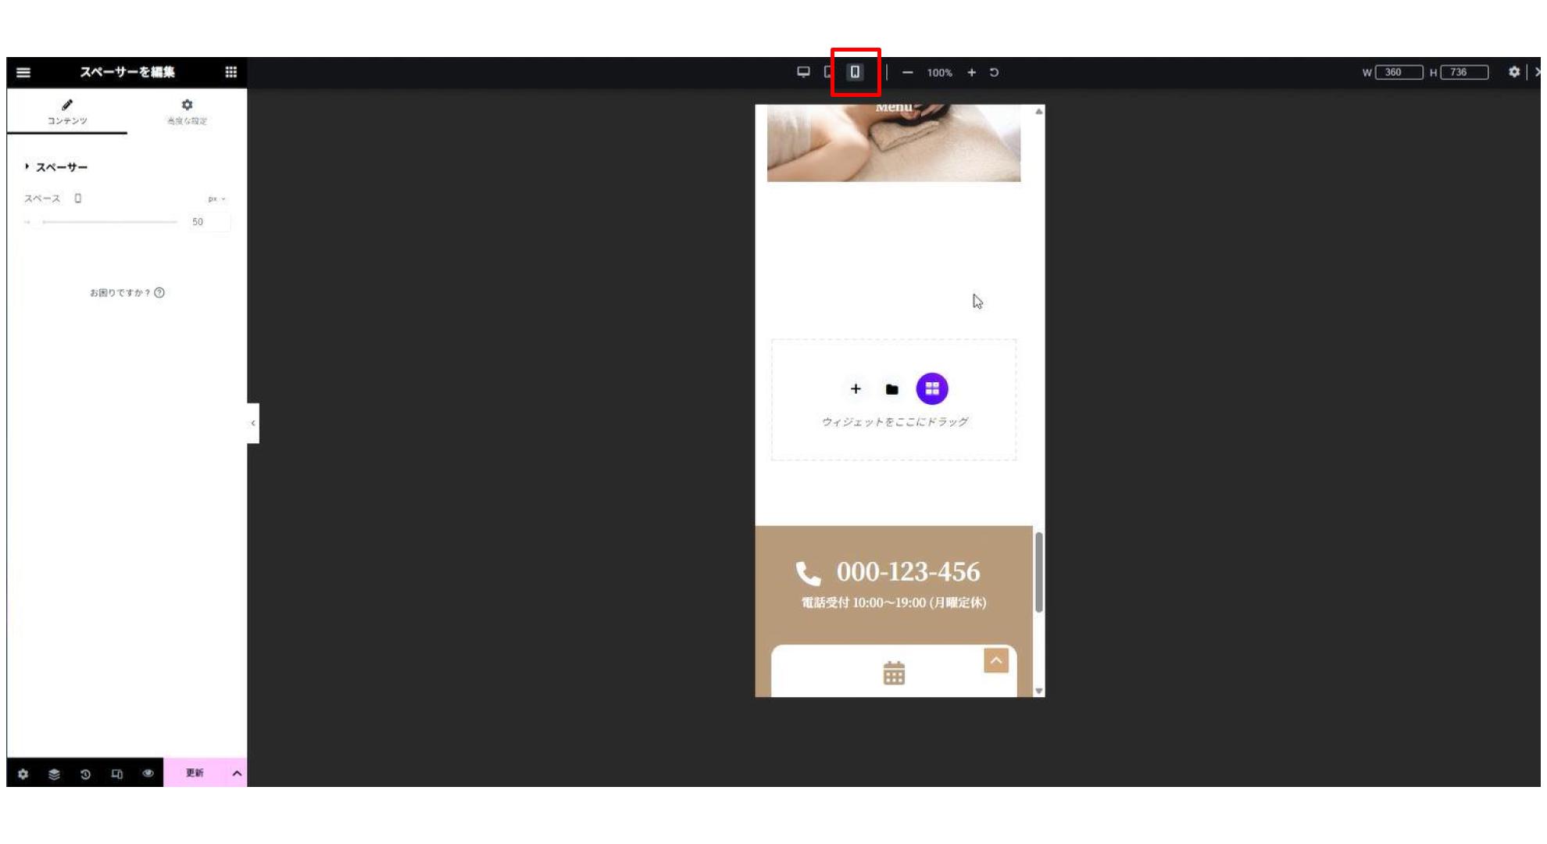Viewport: 1547px width, 844px height.
Task: Click the スペース slider track
Action: pyautogui.click(x=109, y=222)
